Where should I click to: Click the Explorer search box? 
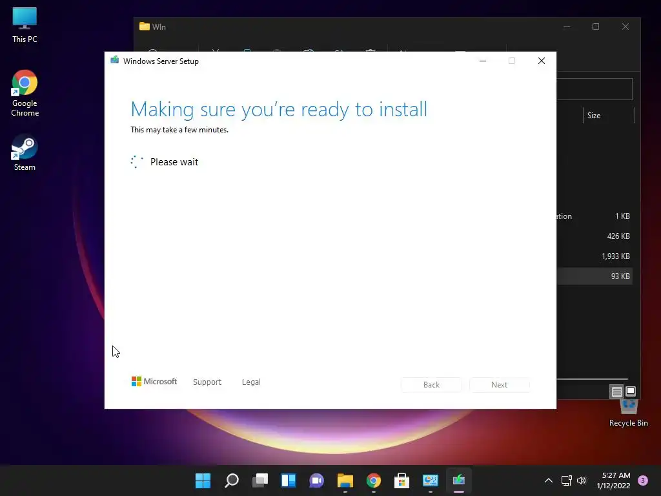point(595,89)
